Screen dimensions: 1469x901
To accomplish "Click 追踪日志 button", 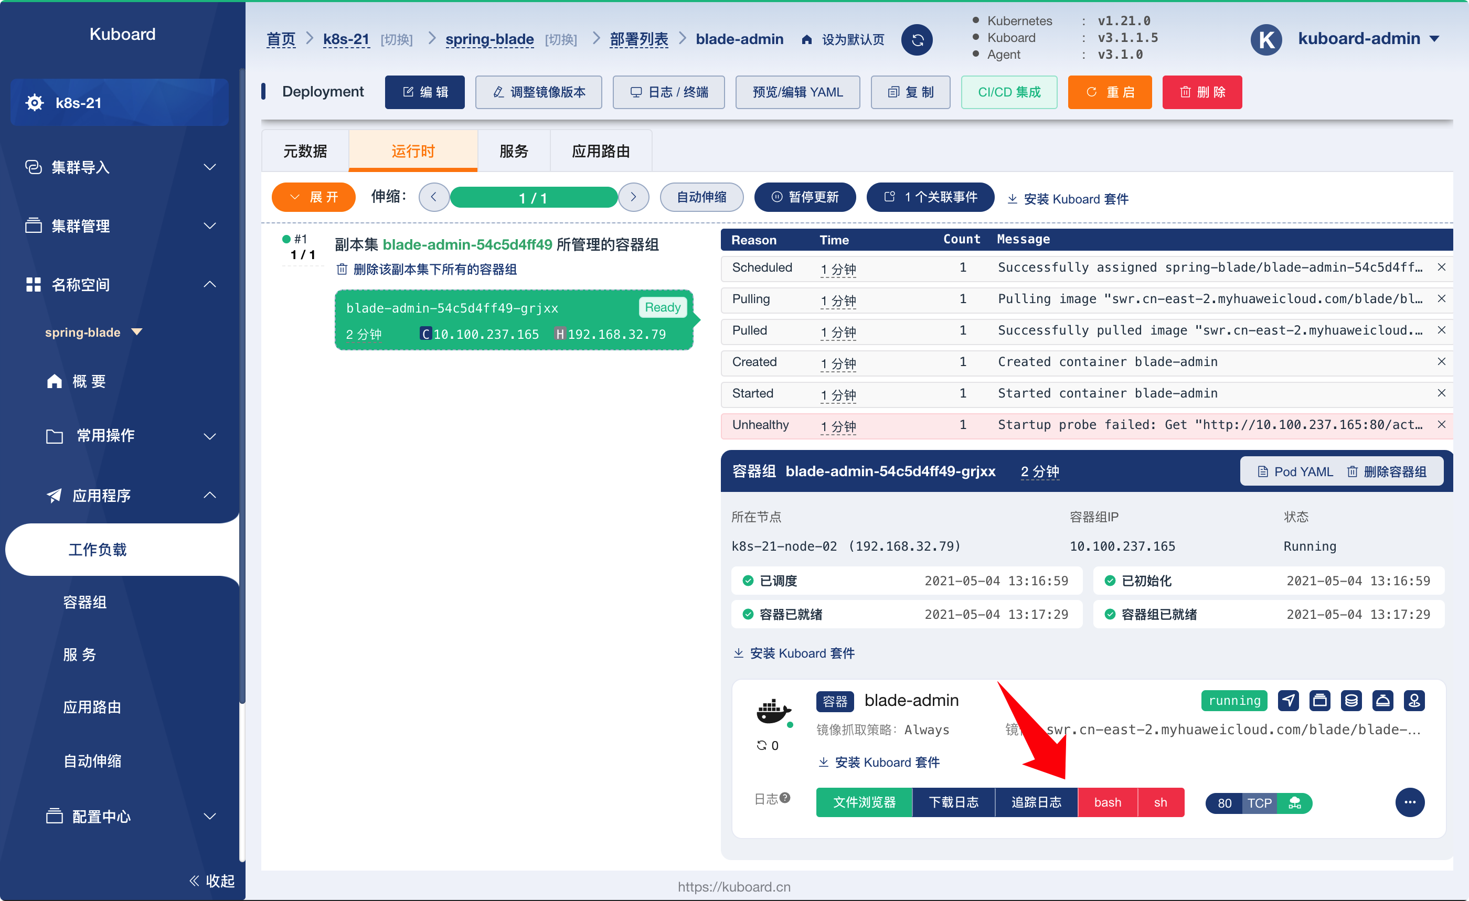I will click(1037, 803).
